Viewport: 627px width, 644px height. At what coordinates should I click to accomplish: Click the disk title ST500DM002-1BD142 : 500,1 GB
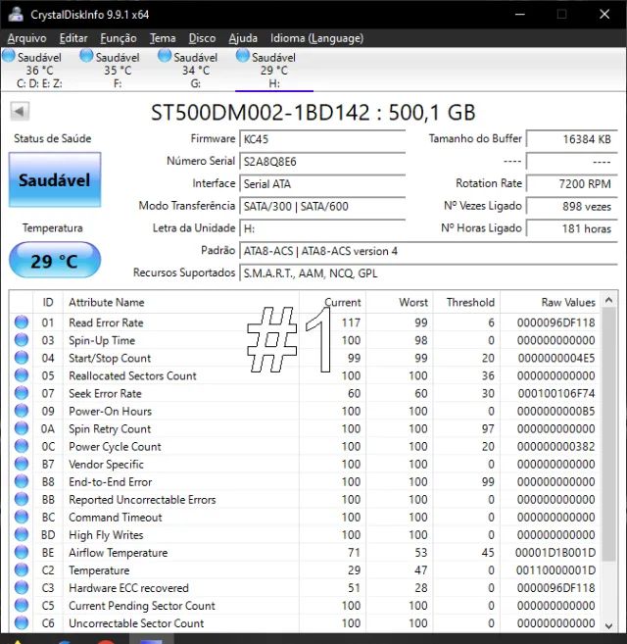313,112
